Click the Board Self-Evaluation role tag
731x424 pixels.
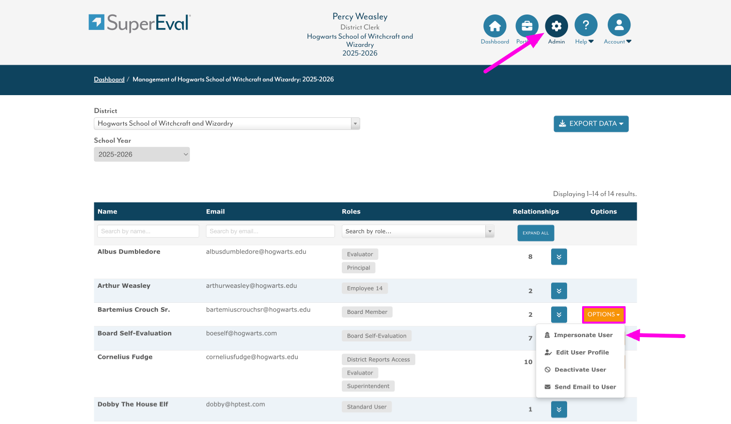(377, 336)
